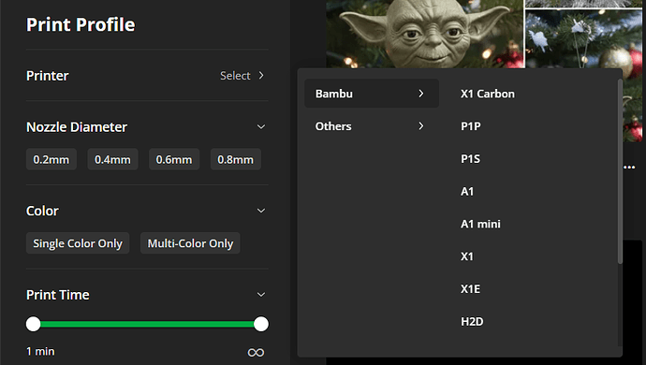Click the green Print Time slider track
This screenshot has width=646, height=365.
coord(147,324)
